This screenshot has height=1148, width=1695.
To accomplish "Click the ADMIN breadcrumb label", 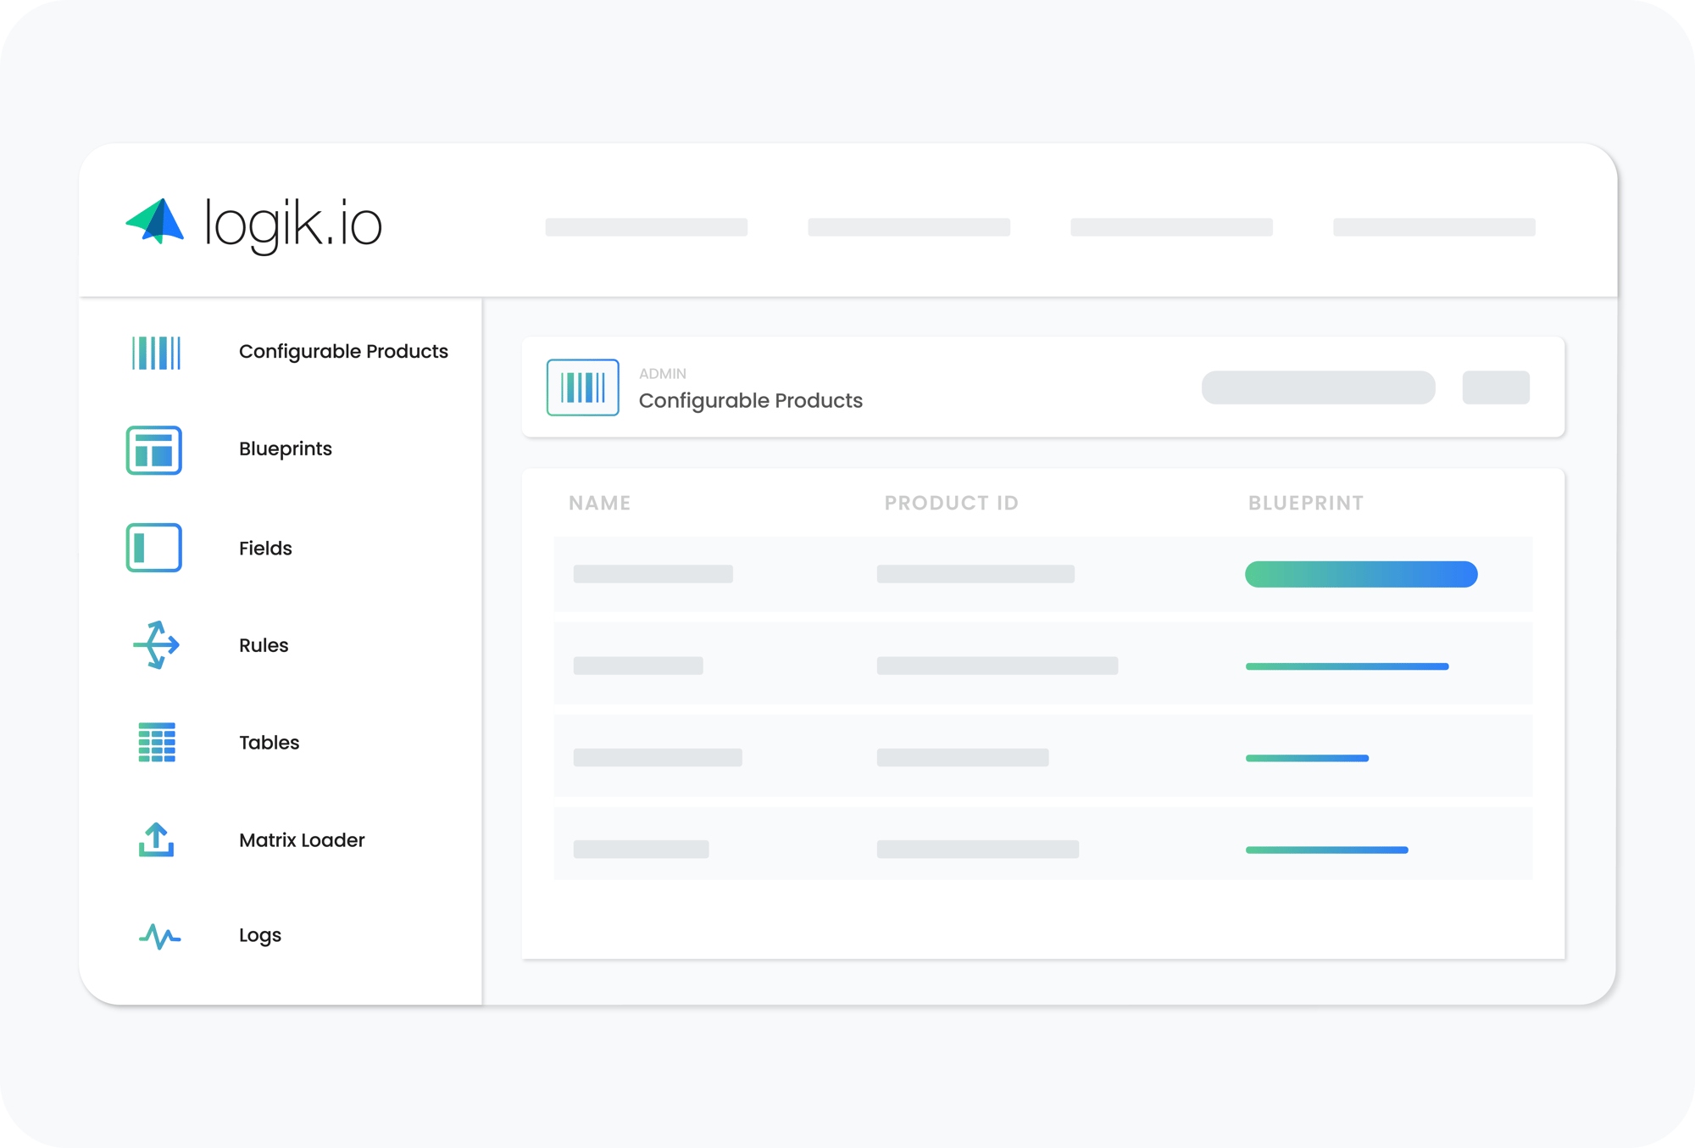I will point(663,373).
